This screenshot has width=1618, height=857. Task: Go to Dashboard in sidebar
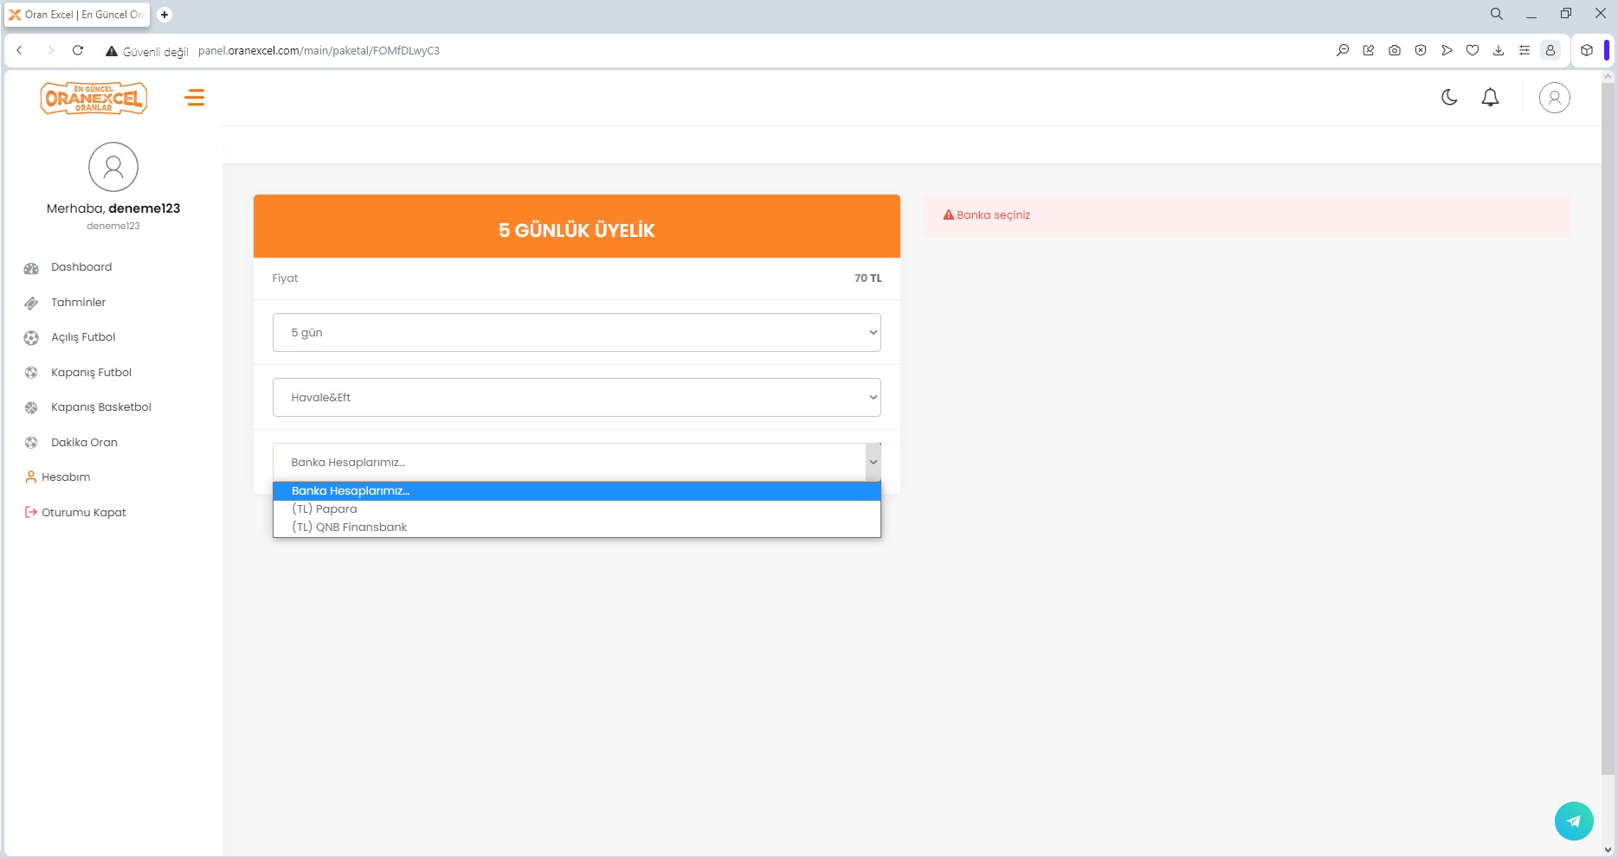pyautogui.click(x=81, y=267)
